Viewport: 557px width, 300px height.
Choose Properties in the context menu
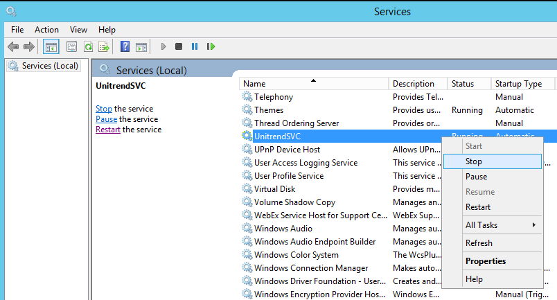(493, 261)
